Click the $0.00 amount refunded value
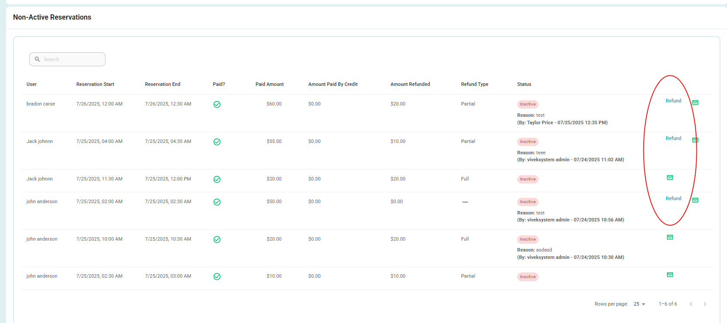This screenshot has height=323, width=727. 396,201
